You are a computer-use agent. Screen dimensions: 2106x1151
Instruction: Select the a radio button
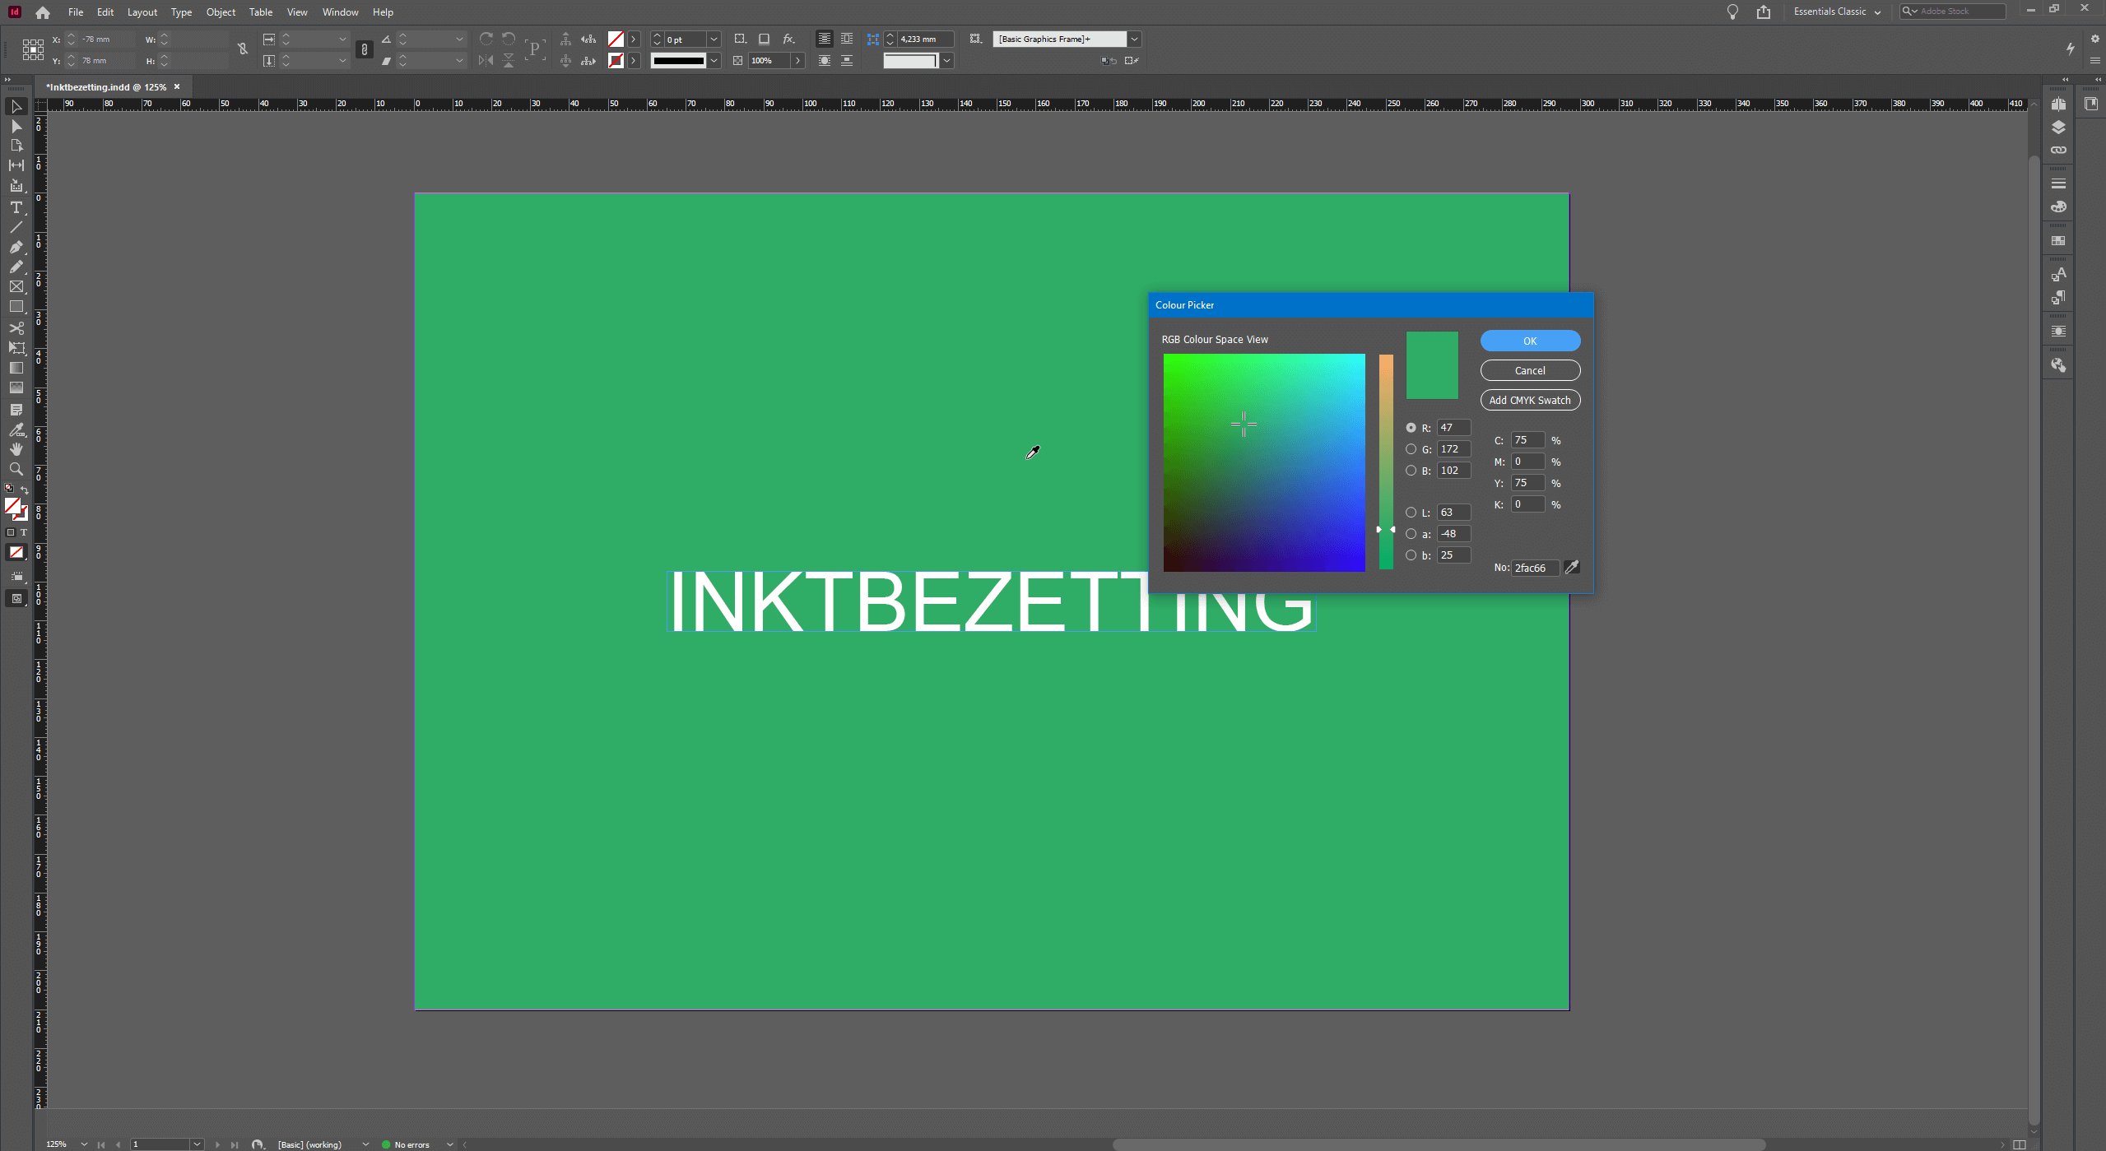pyautogui.click(x=1411, y=534)
